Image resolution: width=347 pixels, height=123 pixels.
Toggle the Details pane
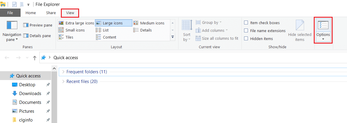tap(37, 36)
